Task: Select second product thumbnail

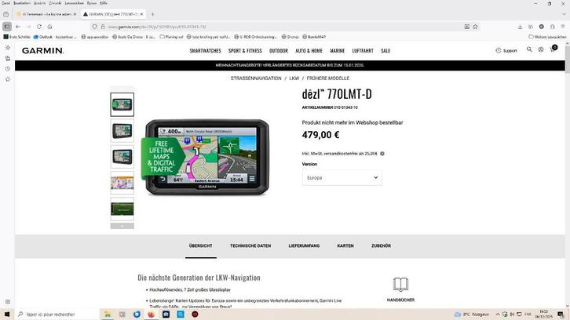Action: point(122,131)
